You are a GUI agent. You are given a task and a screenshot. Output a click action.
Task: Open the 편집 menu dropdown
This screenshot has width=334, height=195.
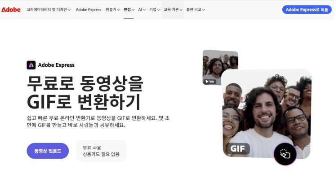click(129, 9)
